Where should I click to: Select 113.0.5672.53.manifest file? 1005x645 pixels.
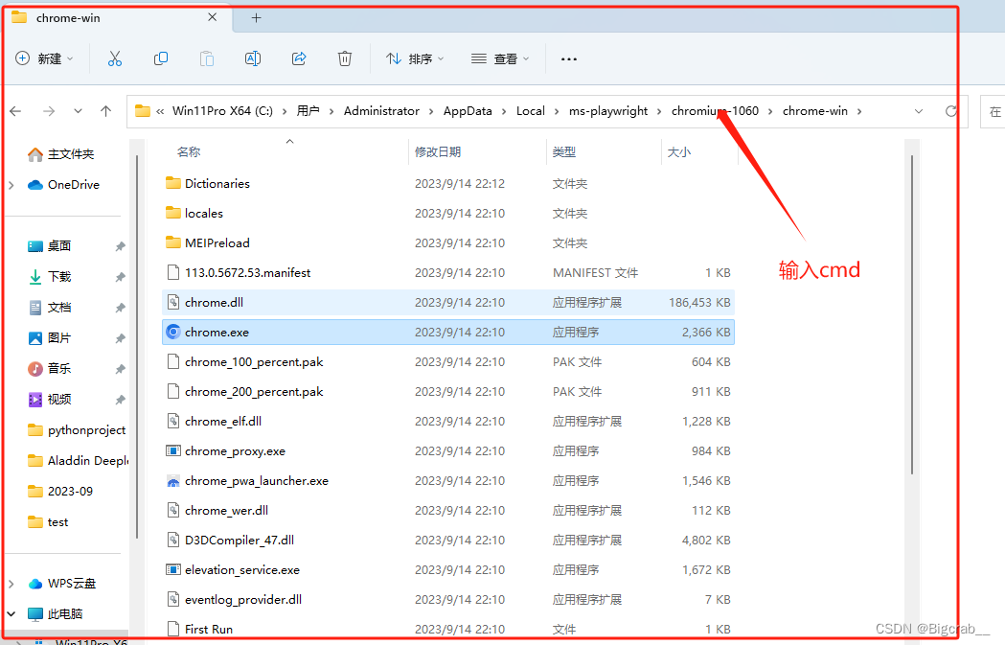448,272
